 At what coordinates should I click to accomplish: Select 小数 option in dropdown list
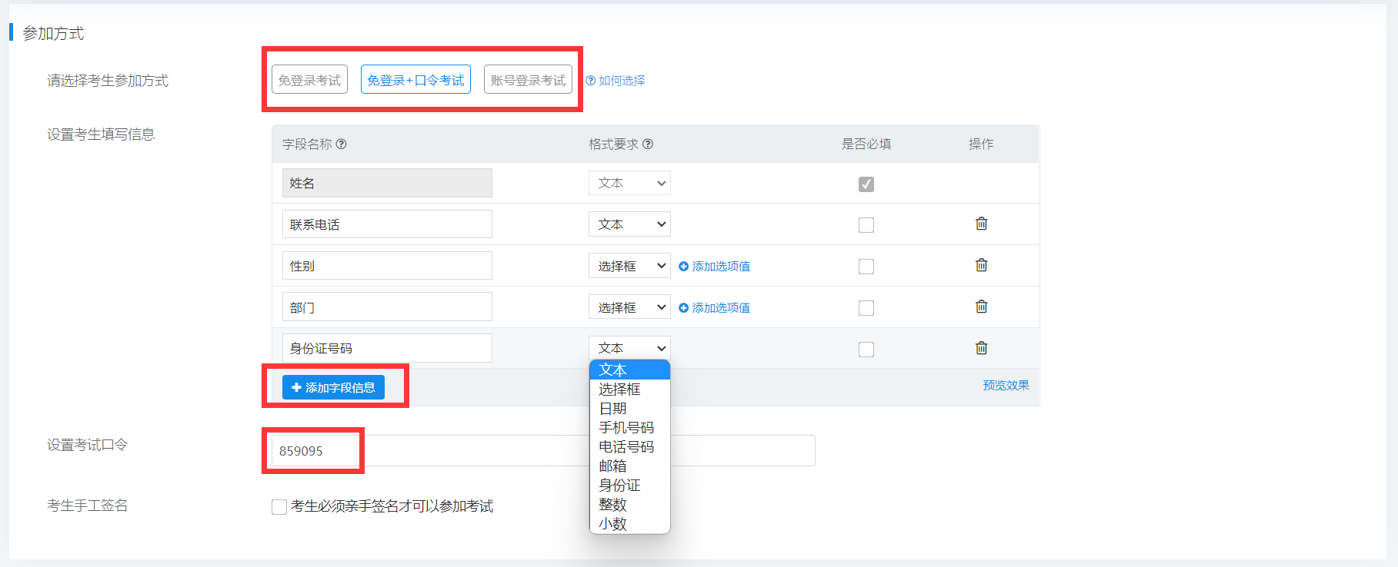click(x=629, y=524)
